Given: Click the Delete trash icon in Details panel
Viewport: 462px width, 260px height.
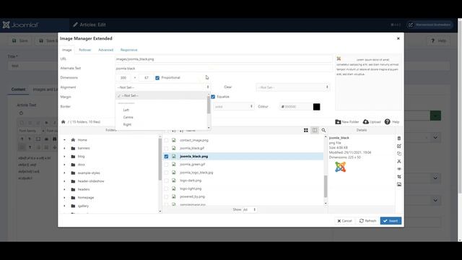Looking at the screenshot, I should point(399,138).
